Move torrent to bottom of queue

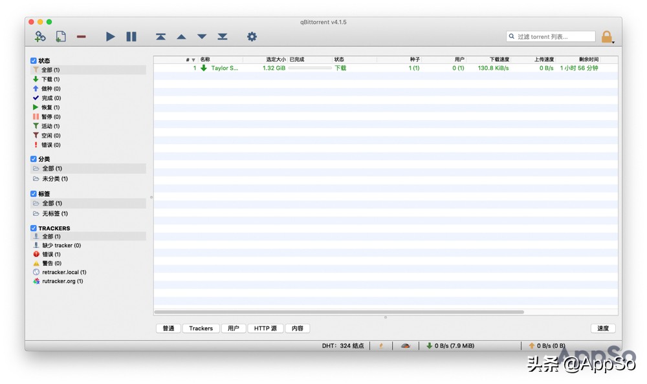tap(223, 37)
